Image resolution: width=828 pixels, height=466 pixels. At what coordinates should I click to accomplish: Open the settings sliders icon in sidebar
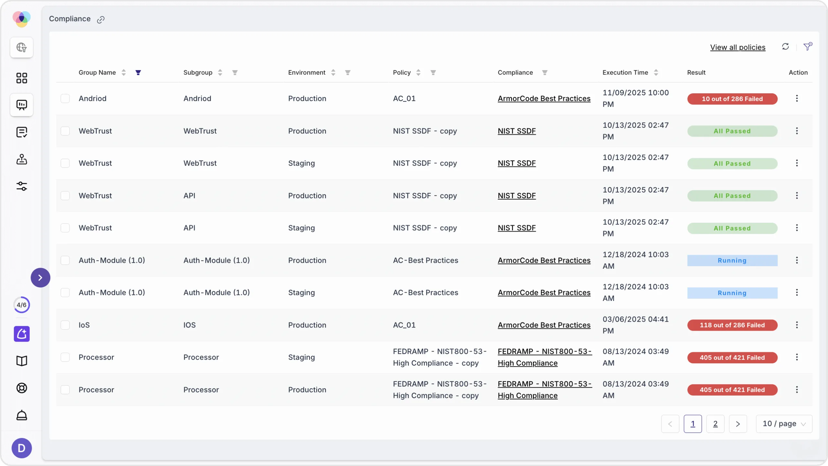pyautogui.click(x=21, y=186)
